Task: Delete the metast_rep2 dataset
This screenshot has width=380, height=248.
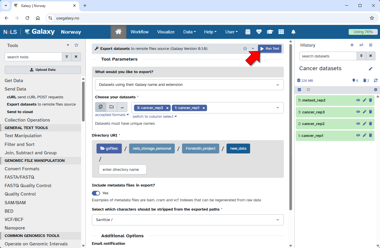Action: click(x=370, y=100)
